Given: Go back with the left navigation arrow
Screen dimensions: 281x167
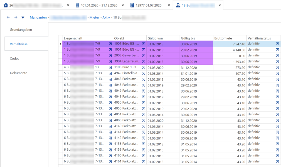Looking at the screenshot, I should [x=8, y=17].
